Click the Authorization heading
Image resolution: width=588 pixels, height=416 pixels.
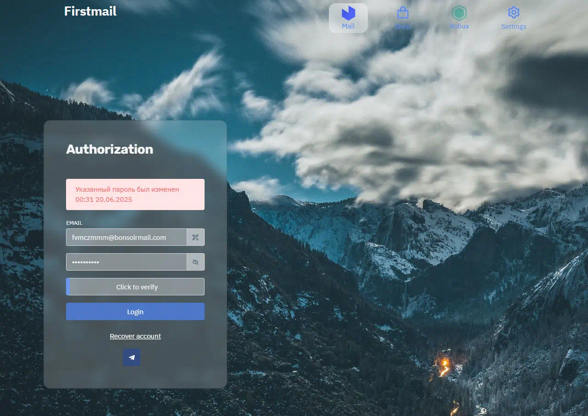(x=110, y=149)
